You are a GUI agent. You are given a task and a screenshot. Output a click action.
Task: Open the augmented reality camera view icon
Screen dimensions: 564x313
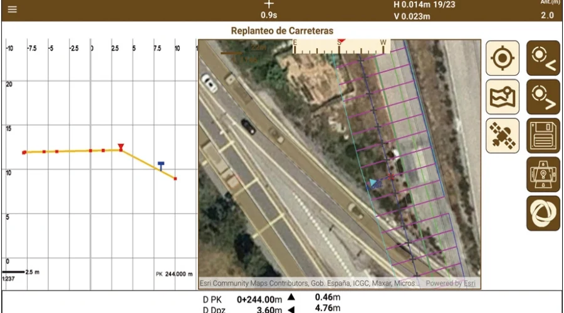543,174
